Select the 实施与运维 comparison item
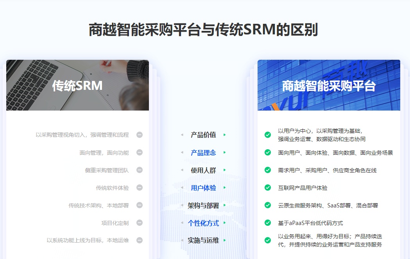Image resolution: width=410 pixels, height=259 pixels. [x=203, y=240]
